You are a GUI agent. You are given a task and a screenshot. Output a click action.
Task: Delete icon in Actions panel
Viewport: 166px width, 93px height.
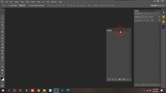[x=127, y=79]
